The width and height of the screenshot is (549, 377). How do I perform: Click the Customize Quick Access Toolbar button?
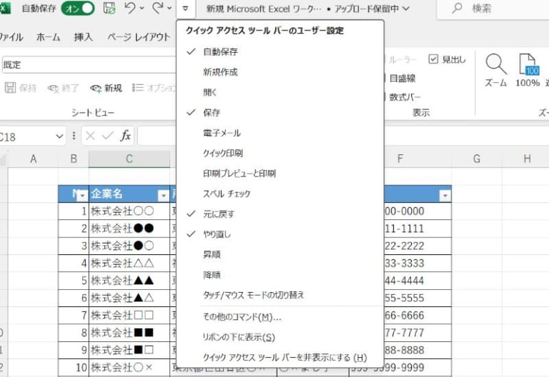[x=185, y=9]
